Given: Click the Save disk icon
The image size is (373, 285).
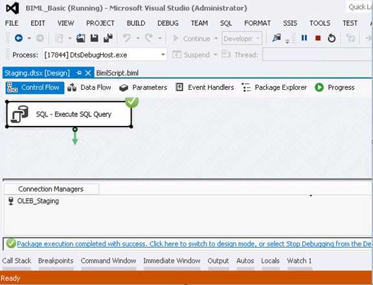Looking at the screenshot, I should (x=95, y=38).
